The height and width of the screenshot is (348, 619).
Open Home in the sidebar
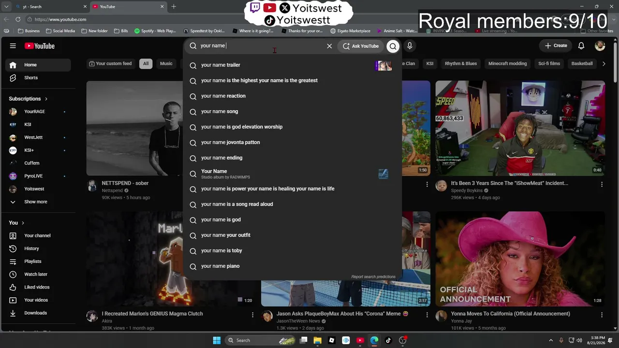(x=38, y=65)
